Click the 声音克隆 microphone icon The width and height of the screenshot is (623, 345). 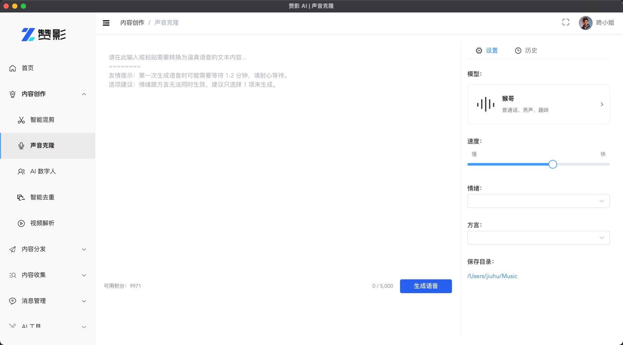[21, 146]
